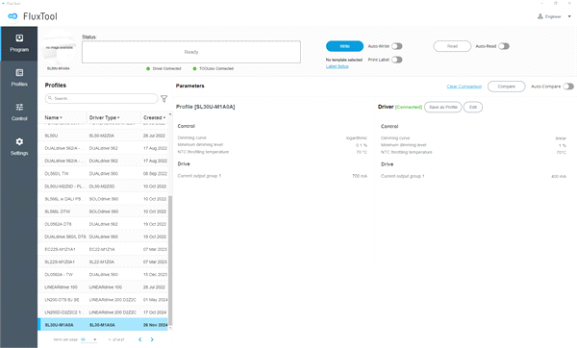Toggle the Auto-Write switch
Image resolution: width=577 pixels, height=348 pixels.
point(396,46)
